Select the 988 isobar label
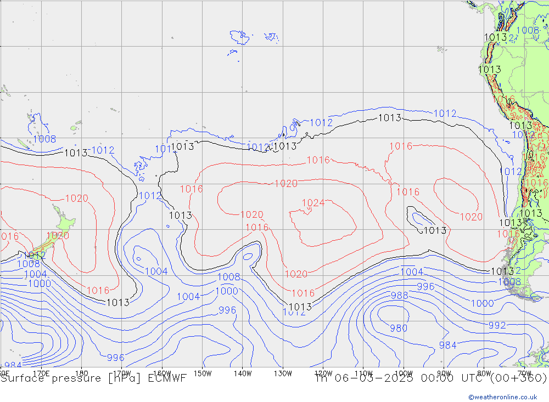Image resolution: width=549 pixels, height=402 pixels. [400, 295]
